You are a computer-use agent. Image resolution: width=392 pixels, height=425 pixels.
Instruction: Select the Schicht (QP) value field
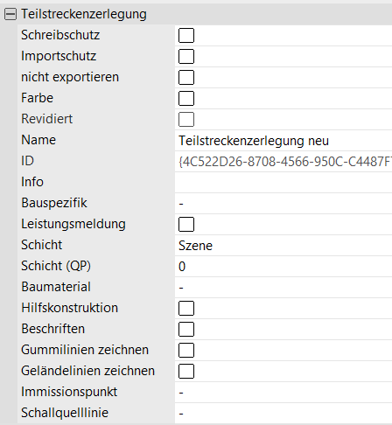[x=283, y=267]
